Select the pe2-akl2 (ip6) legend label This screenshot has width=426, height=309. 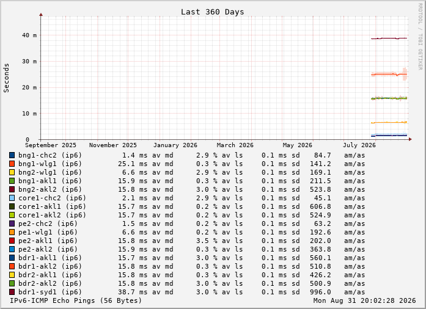pos(48,249)
